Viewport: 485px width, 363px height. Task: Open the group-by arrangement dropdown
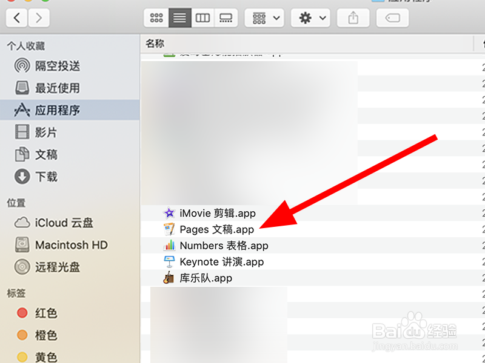(264, 18)
